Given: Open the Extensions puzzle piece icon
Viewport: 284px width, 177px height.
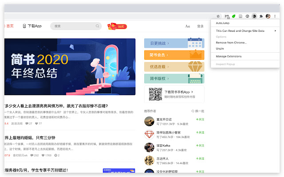Looking at the screenshot, I should click(261, 16).
